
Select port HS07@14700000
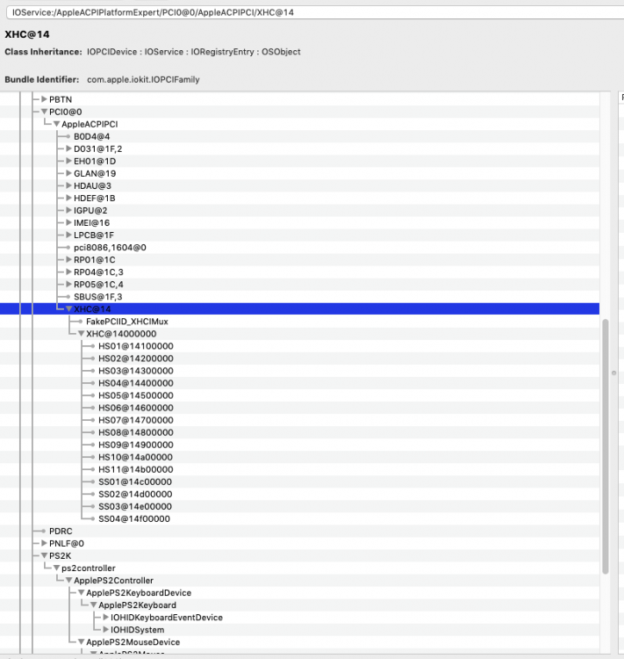click(x=136, y=420)
